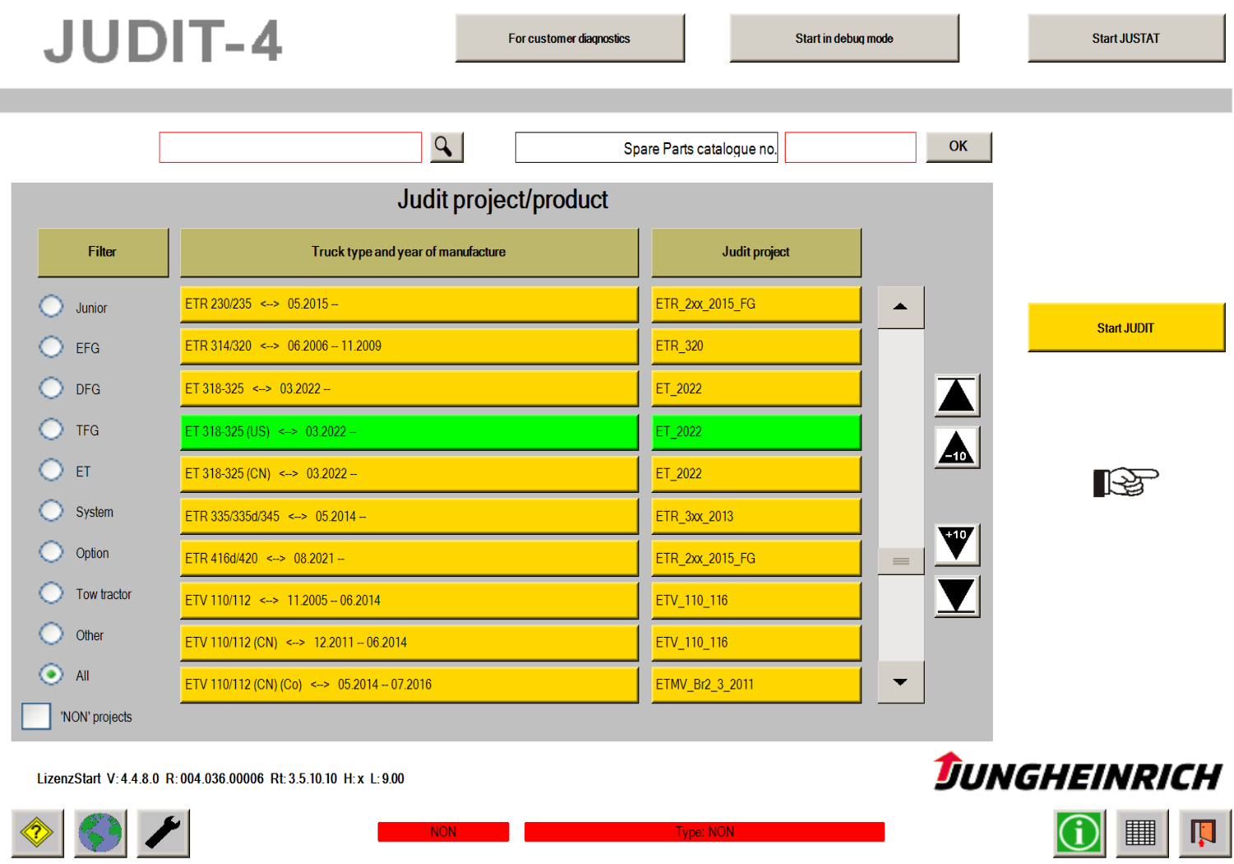Image resolution: width=1234 pixels, height=864 pixels.
Task: Click the Spare Parts catalogue number field
Action: (x=850, y=148)
